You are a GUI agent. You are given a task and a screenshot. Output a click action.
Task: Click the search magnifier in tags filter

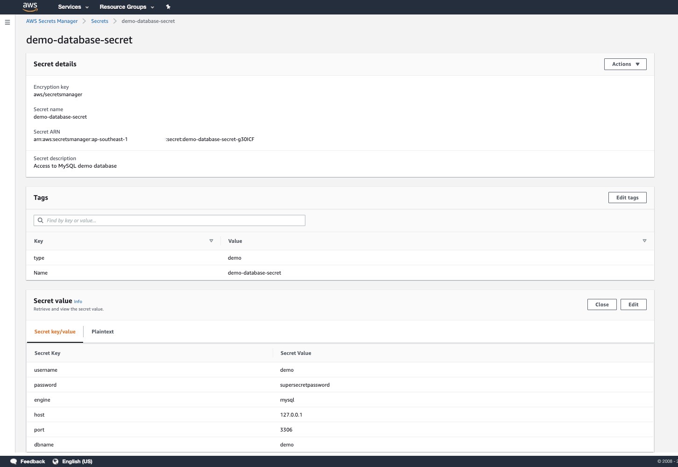click(41, 220)
